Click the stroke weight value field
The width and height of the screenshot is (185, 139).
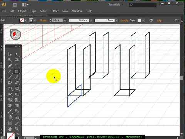[x=57, y=20]
